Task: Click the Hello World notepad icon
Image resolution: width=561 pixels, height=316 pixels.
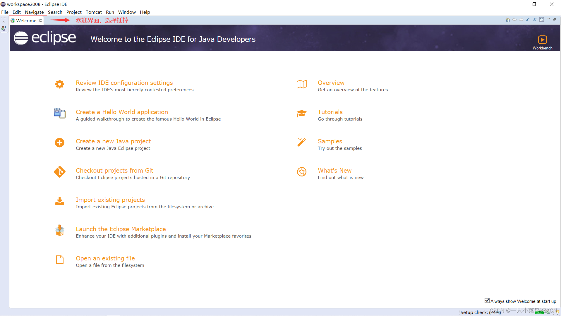Action: [60, 113]
